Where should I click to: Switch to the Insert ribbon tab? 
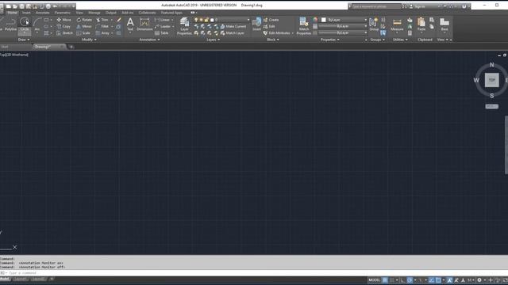[x=26, y=13]
